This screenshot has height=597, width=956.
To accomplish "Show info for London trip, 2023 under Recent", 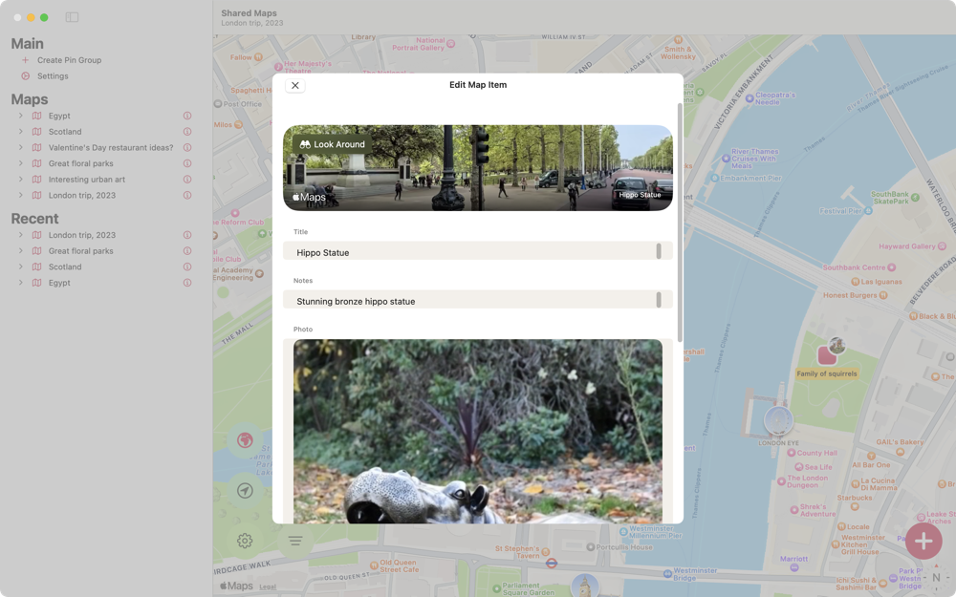I will pyautogui.click(x=187, y=235).
